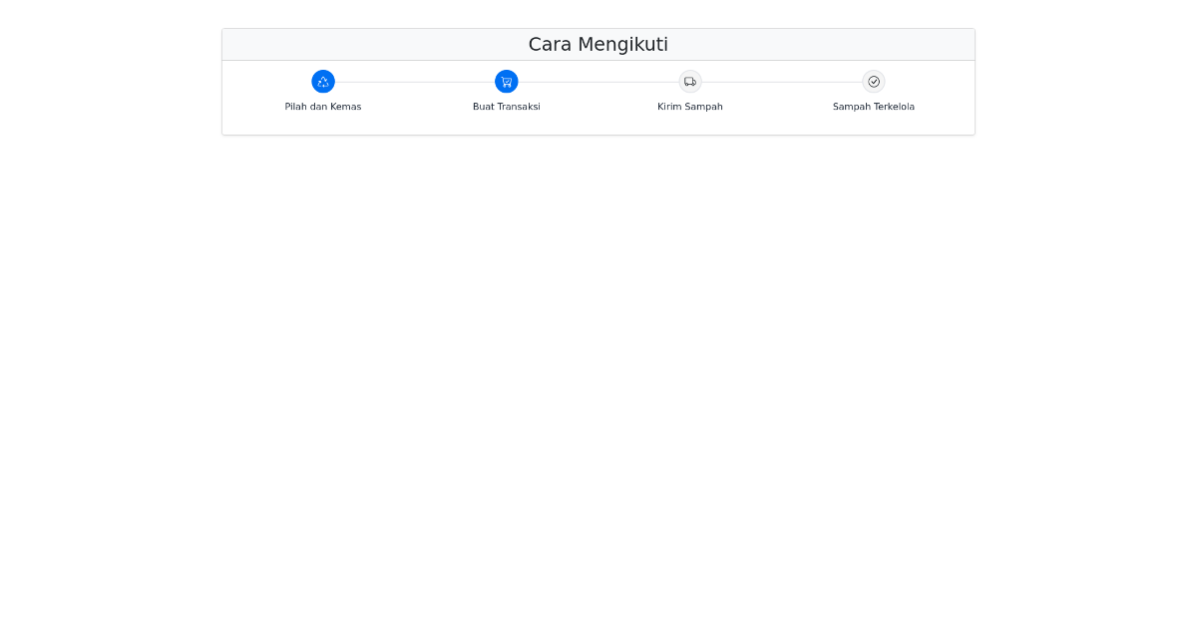Open the "Pilah dan Kemas" step label

pos(323,107)
